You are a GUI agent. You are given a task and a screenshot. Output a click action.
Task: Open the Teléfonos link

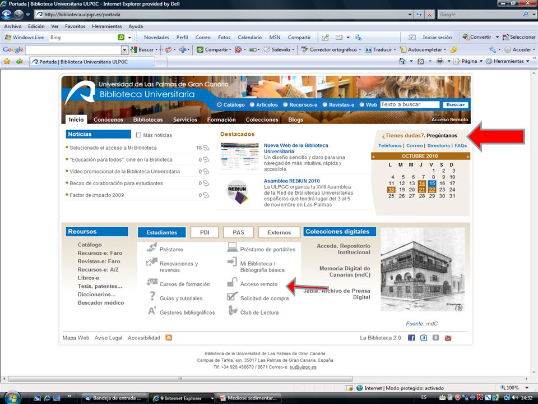[390, 146]
